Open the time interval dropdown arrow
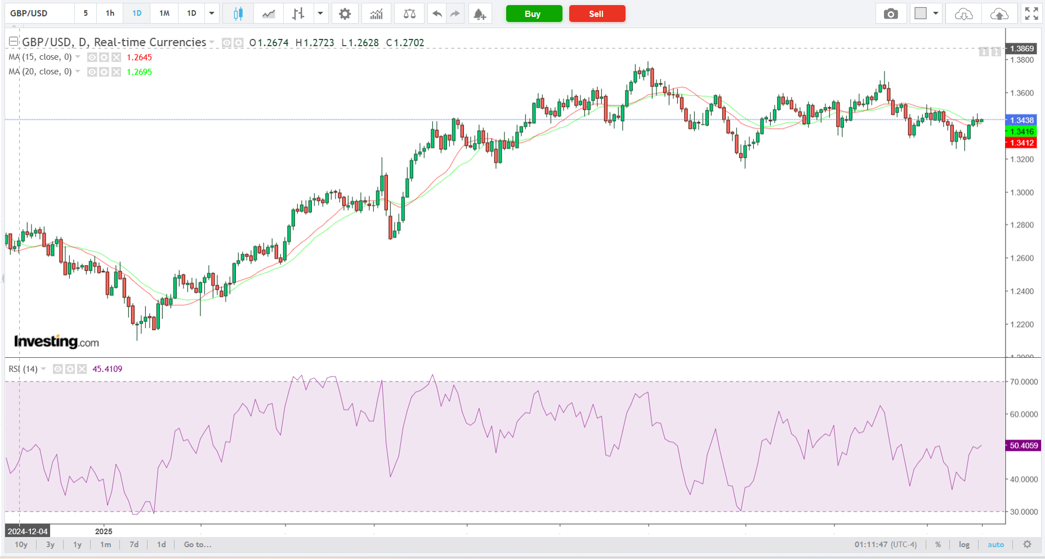 click(212, 14)
